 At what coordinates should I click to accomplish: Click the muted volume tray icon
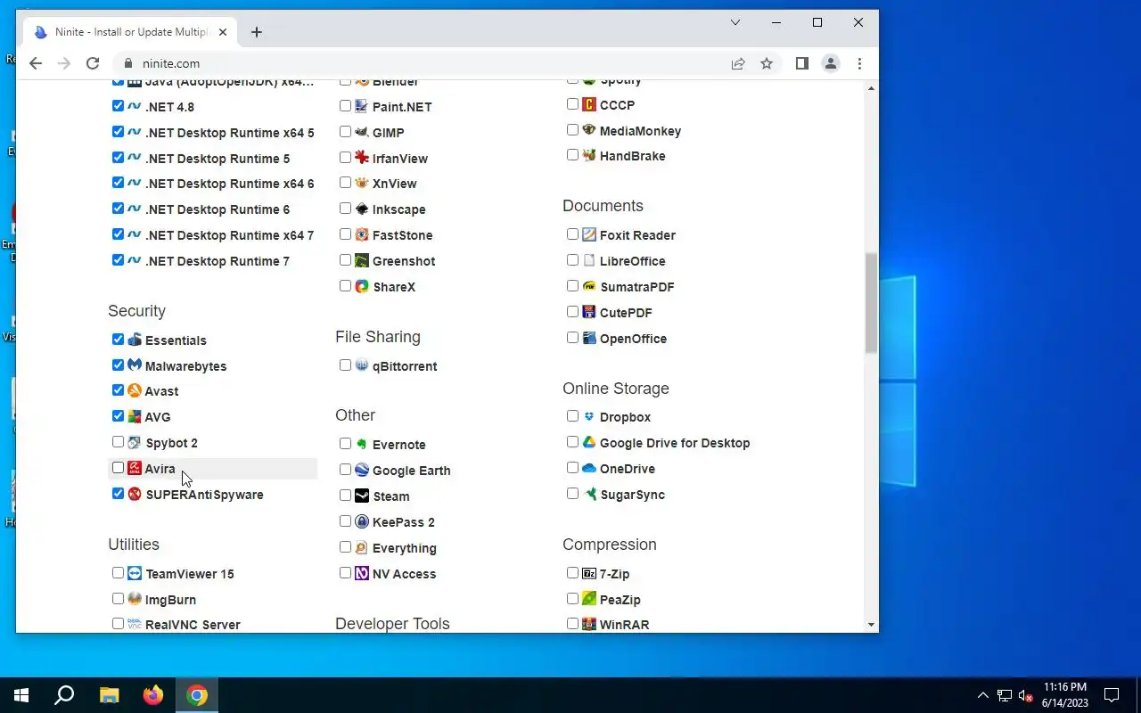tap(1026, 695)
